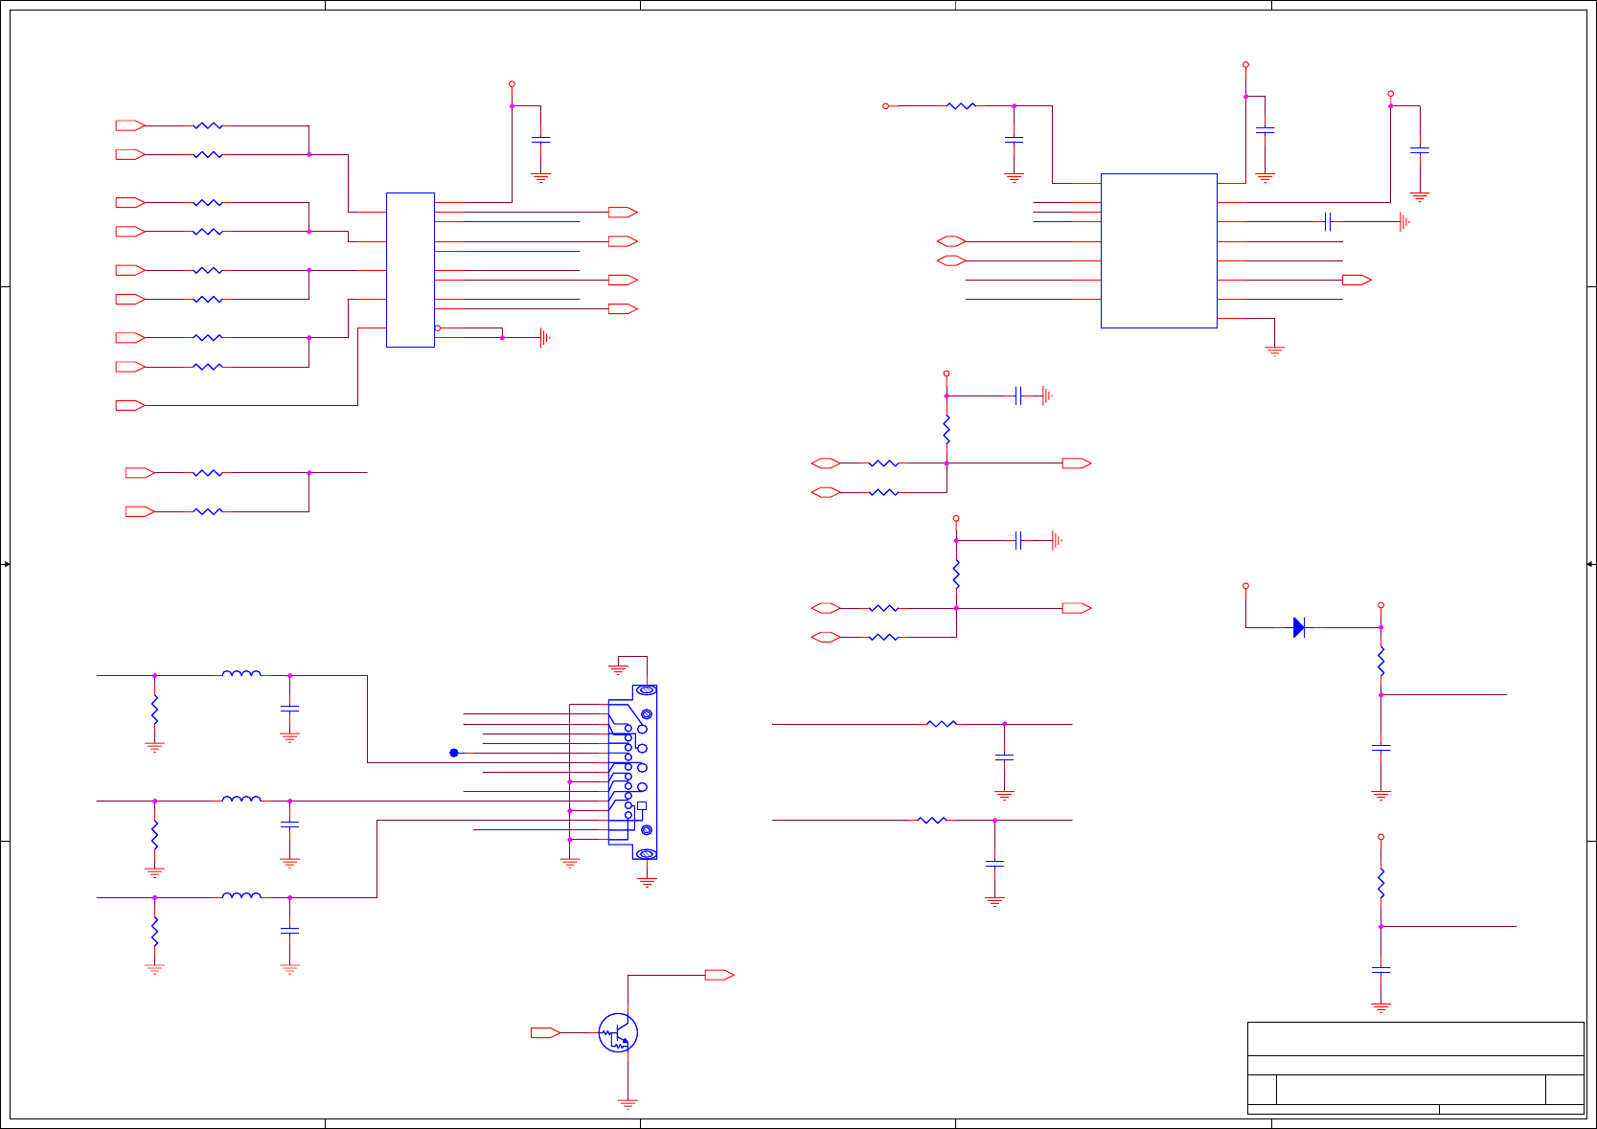This screenshot has width=1597, height=1129.
Task: Select the digital transistor symbol
Action: click(x=618, y=1033)
